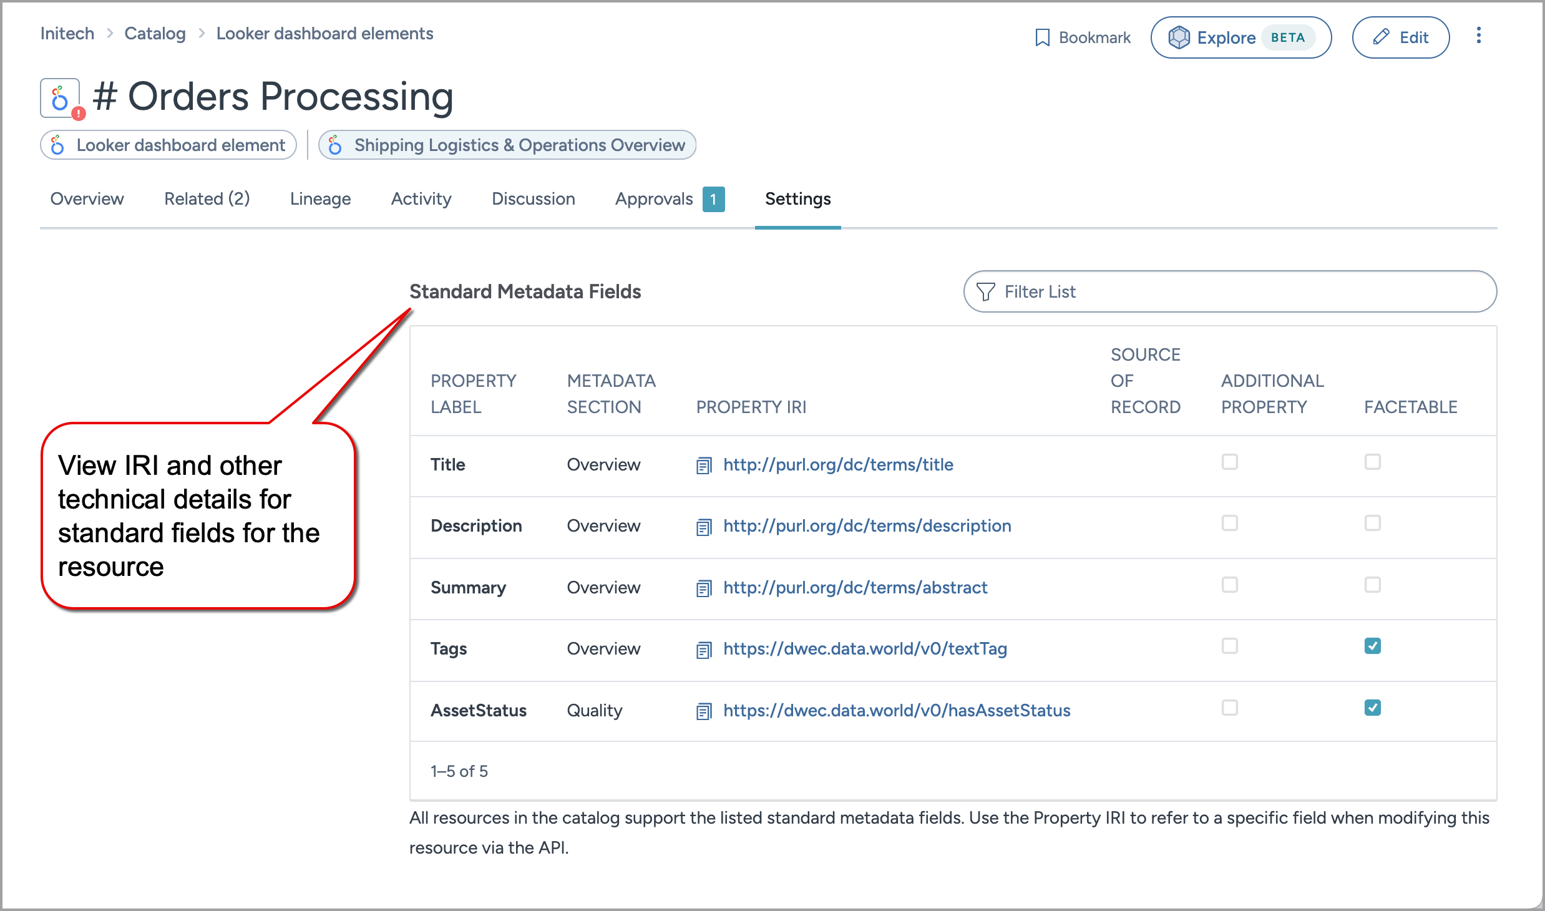Open the purl.org dc terms title link

[x=838, y=465]
